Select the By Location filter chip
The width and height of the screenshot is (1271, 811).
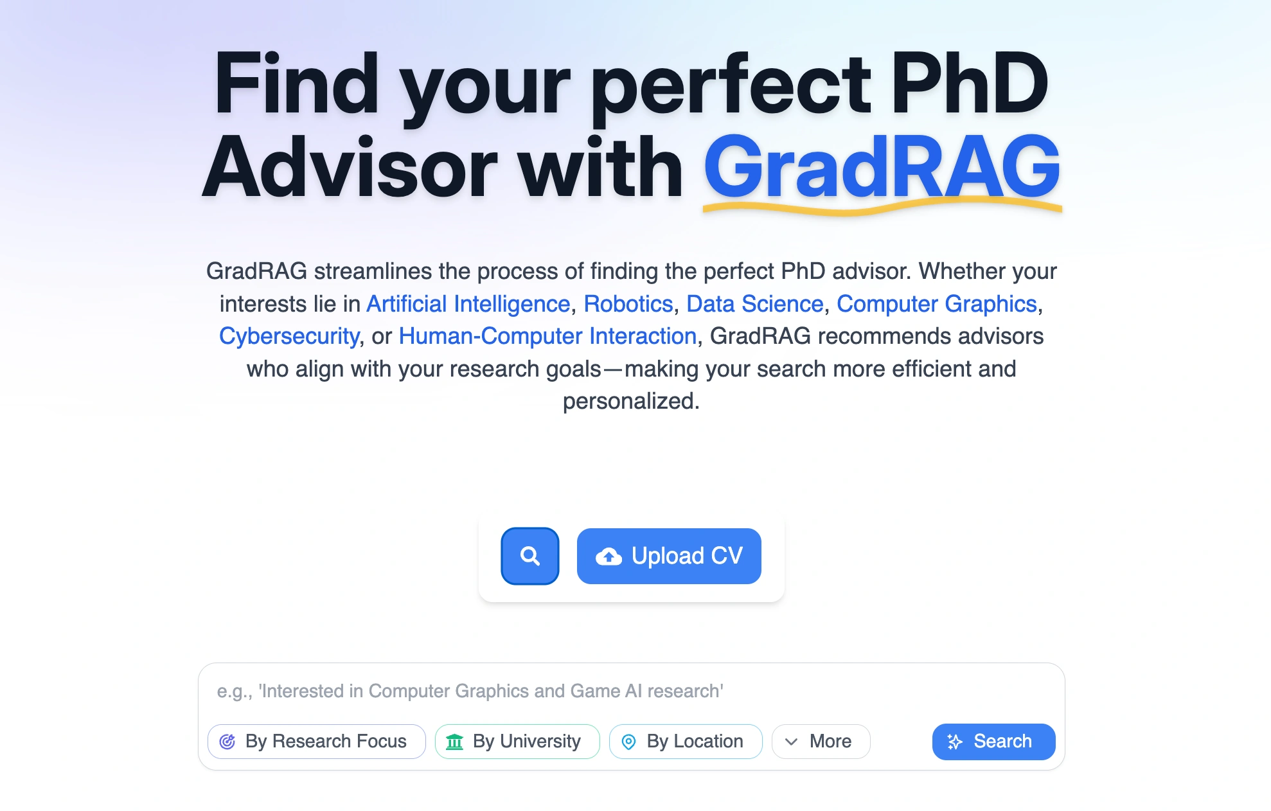tap(685, 741)
